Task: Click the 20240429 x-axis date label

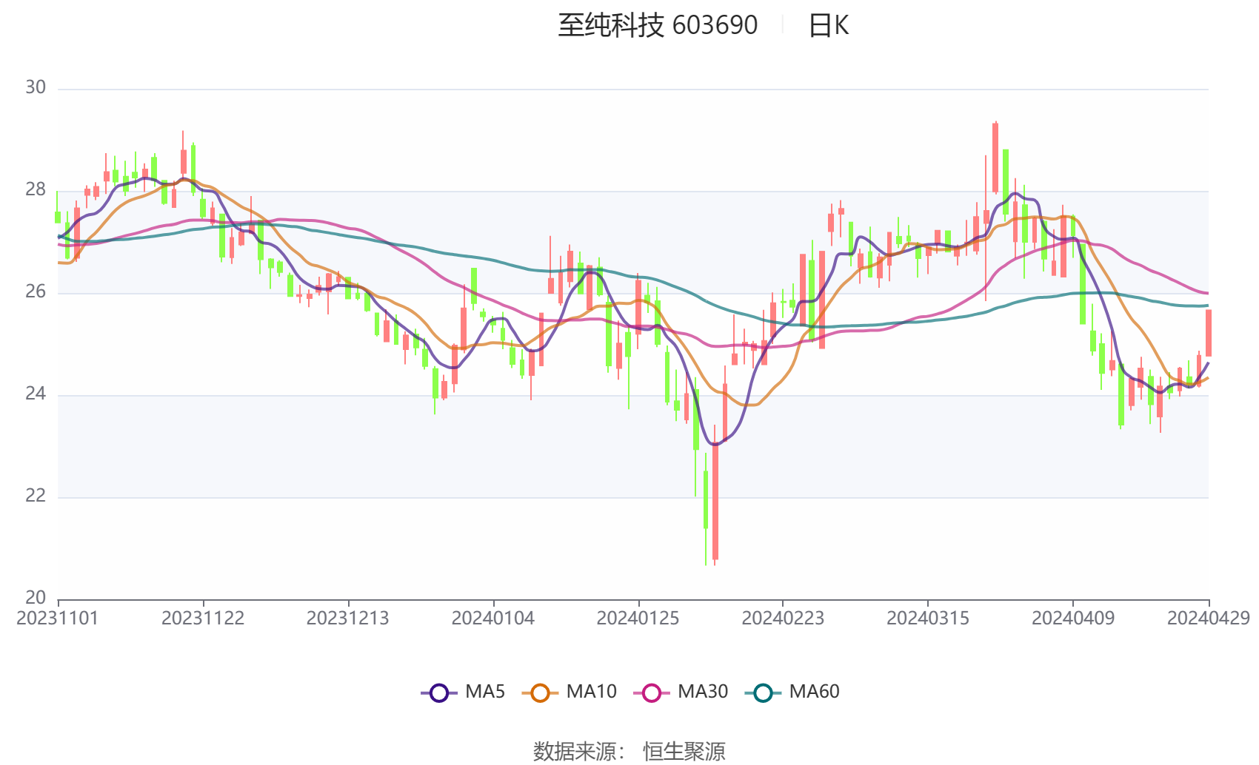Action: 1209,618
